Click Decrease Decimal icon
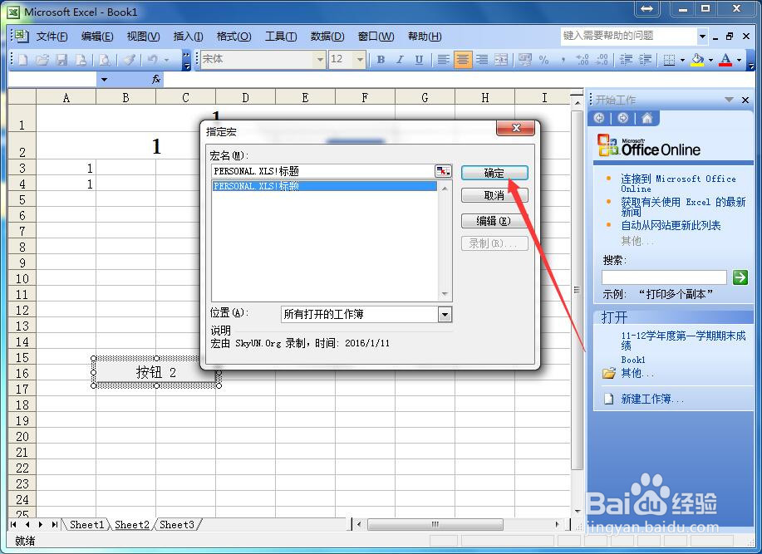 pyautogui.click(x=602, y=60)
